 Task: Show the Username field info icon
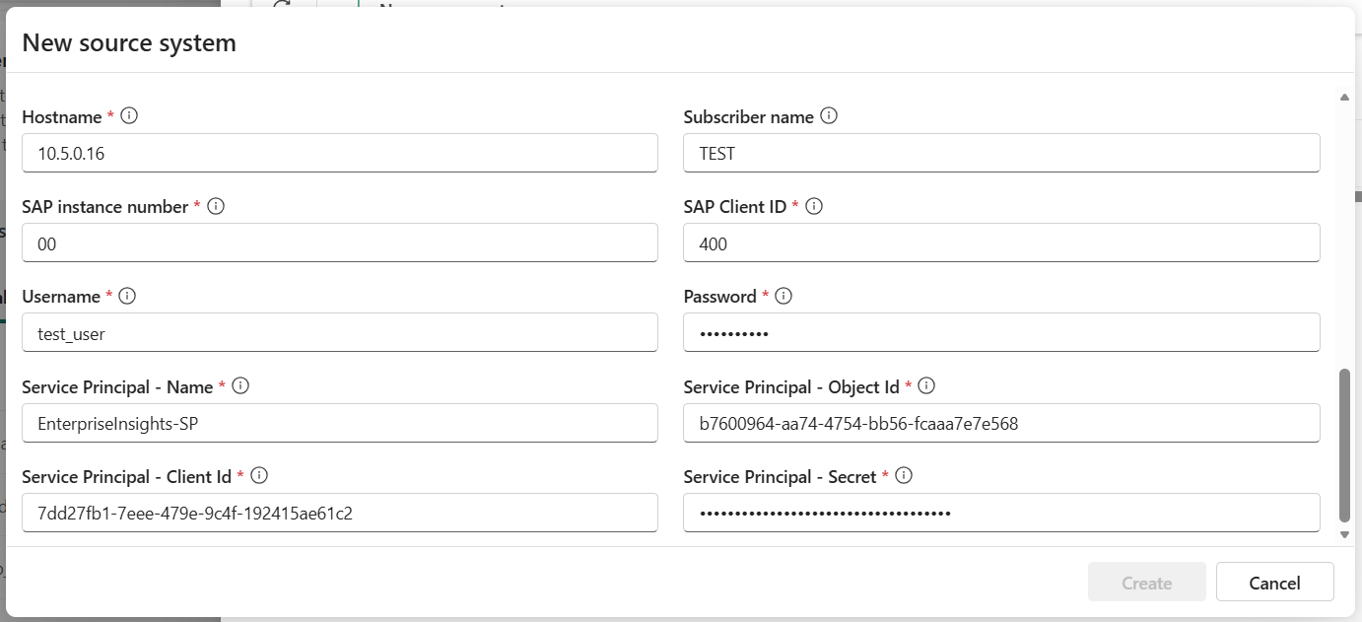(x=127, y=297)
